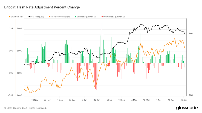The width and height of the screenshot is (202, 113).
Task: Click the 13 Nov date label
Action: (35, 100)
